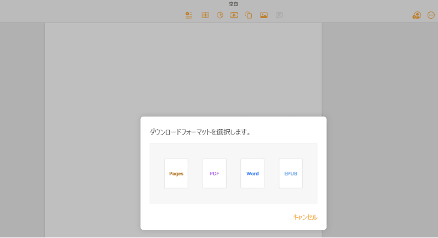This screenshot has height=238, width=438.
Task: Choose the EPUB download format
Action: 291,173
